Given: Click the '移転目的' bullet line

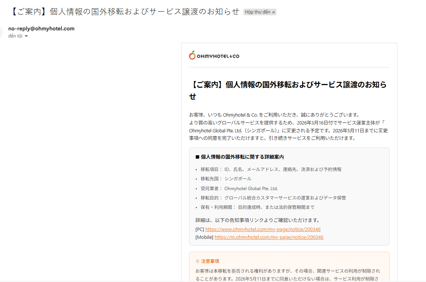Looking at the screenshot, I should point(273,198).
